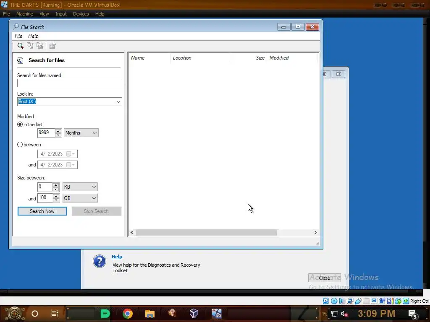The image size is (430, 322).
Task: Open VirtualBox Input menu
Action: 61,14
